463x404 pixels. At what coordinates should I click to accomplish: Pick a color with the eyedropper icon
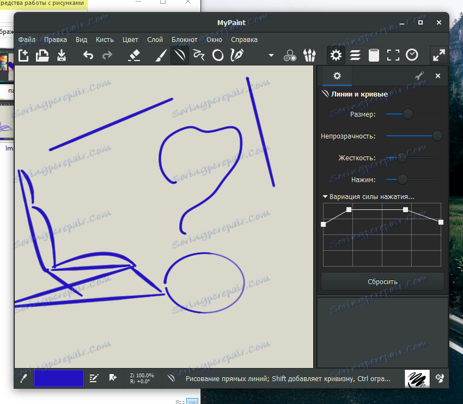pyautogui.click(x=22, y=378)
